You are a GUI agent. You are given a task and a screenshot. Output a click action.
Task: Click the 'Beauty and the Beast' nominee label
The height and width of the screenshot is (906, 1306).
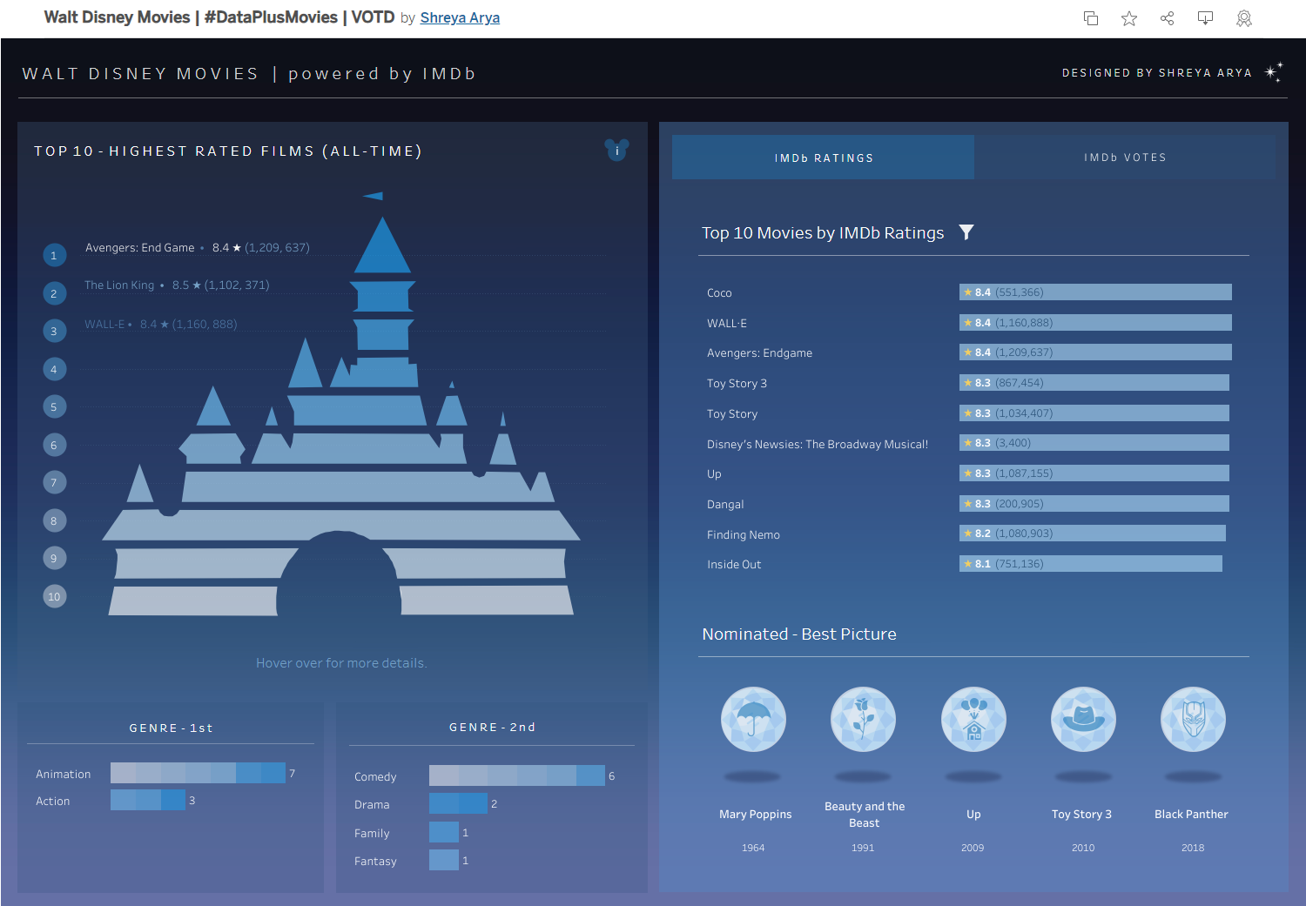coord(865,815)
